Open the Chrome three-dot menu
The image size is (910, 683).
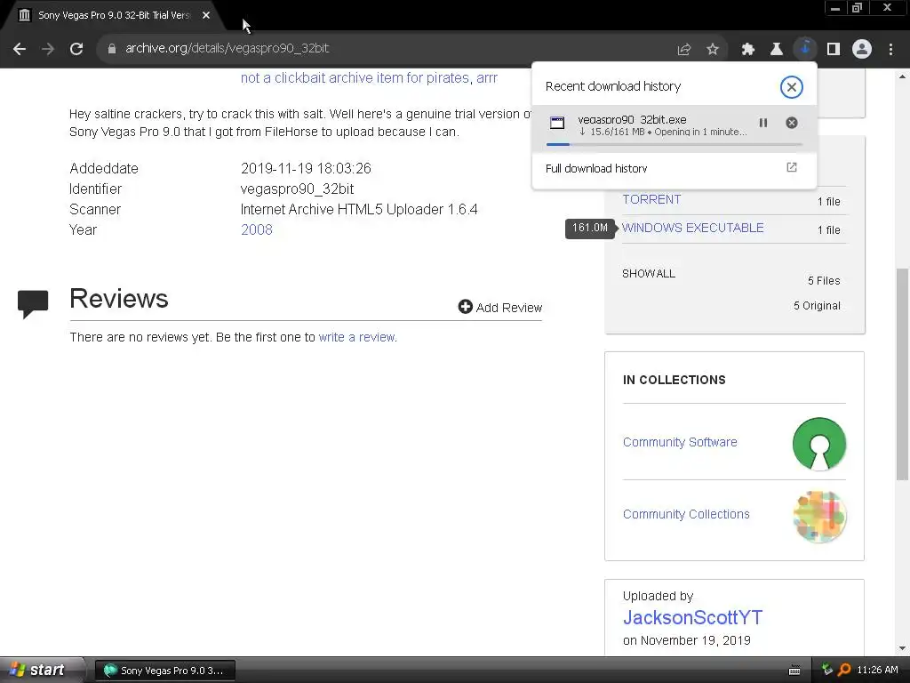pos(890,50)
